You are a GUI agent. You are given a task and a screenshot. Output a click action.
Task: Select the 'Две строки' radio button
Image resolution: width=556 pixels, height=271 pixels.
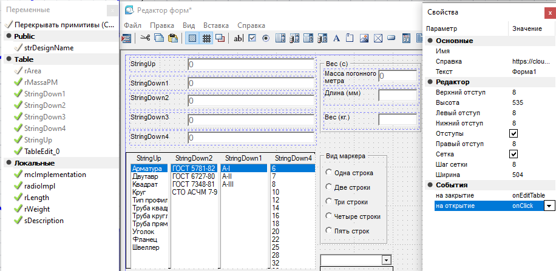pyautogui.click(x=330, y=187)
